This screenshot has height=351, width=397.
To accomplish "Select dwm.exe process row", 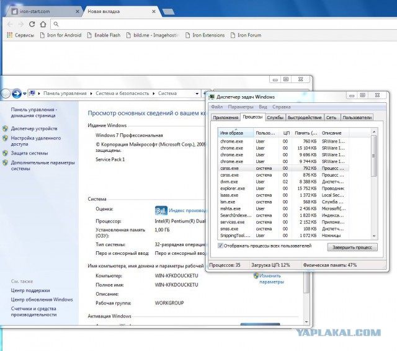I will point(283,182).
